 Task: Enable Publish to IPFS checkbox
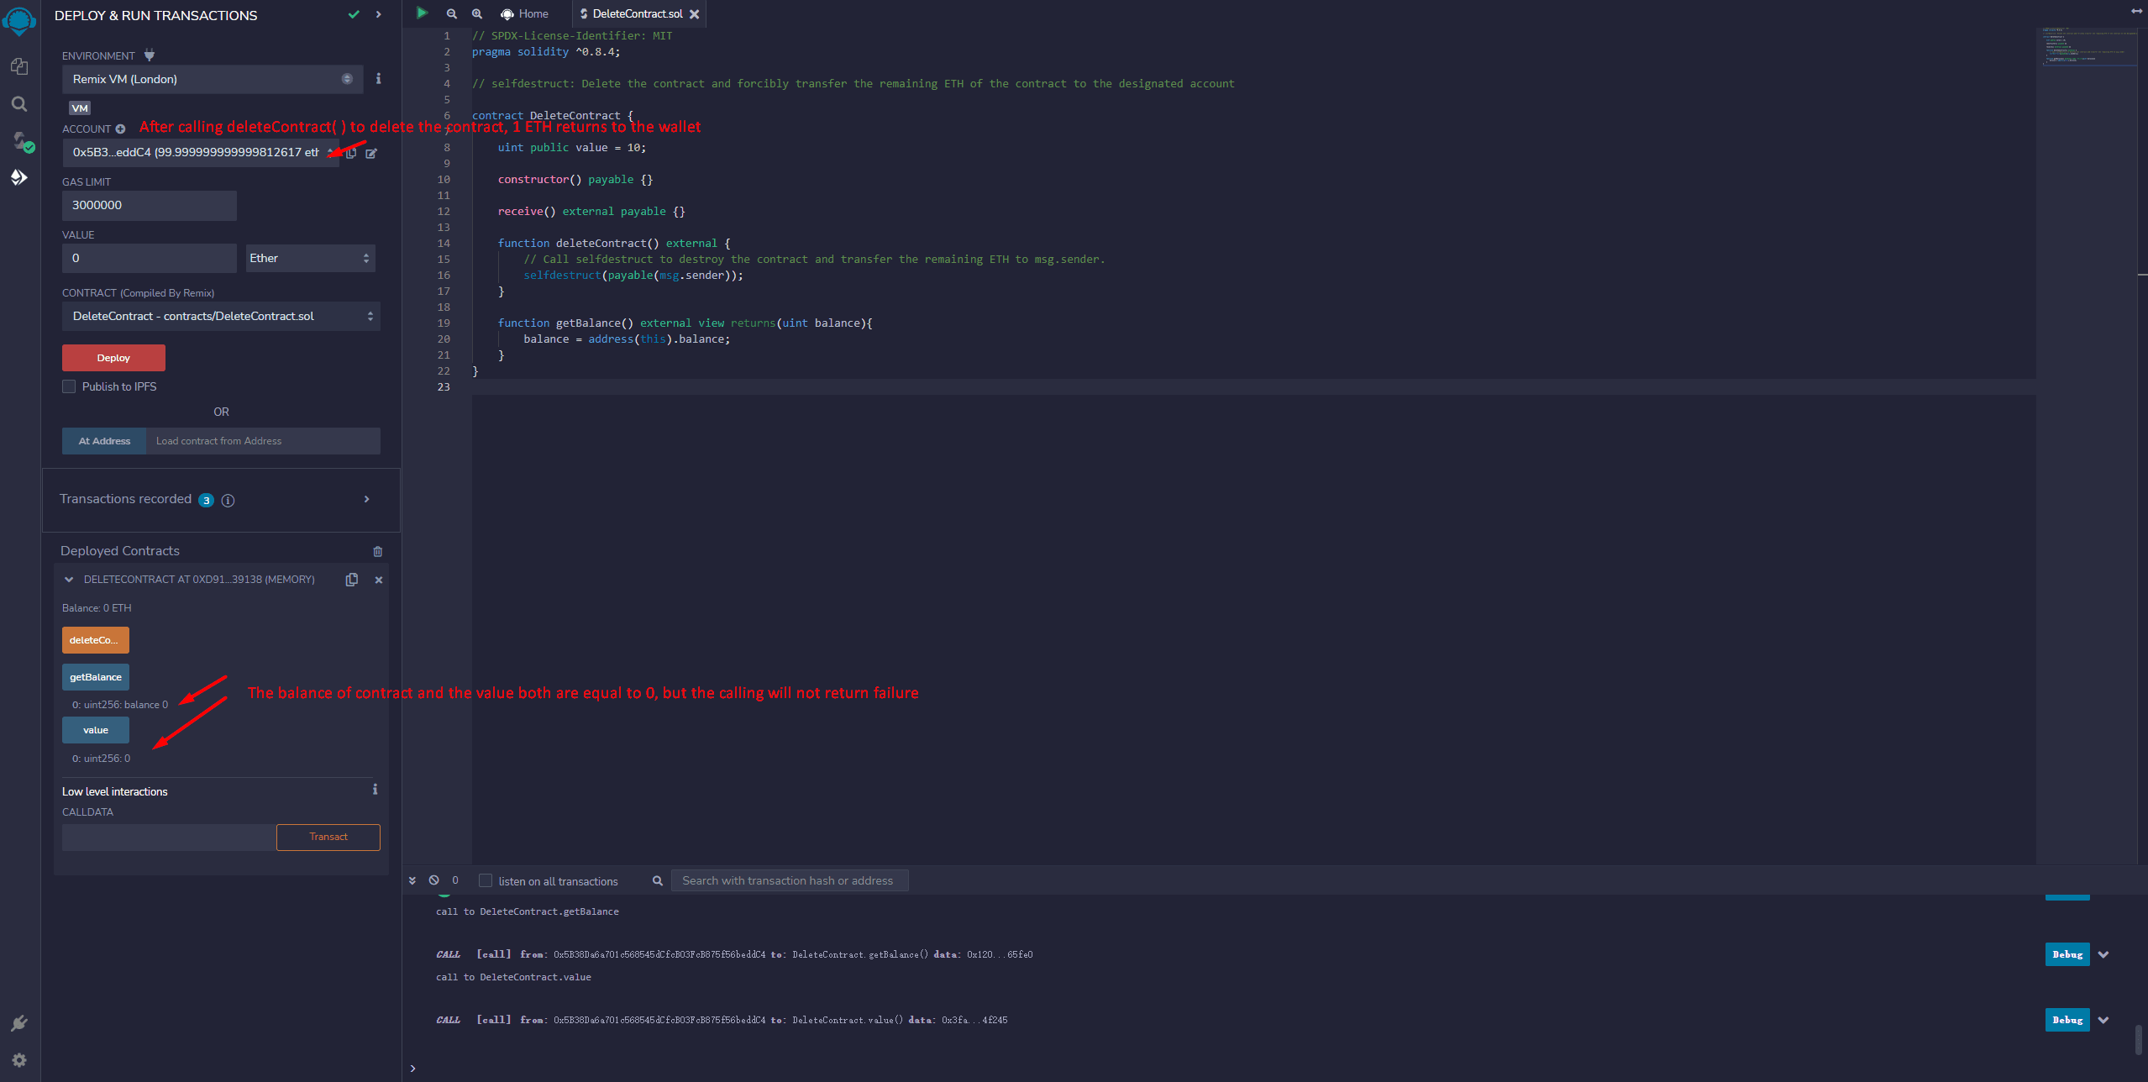pyautogui.click(x=69, y=386)
